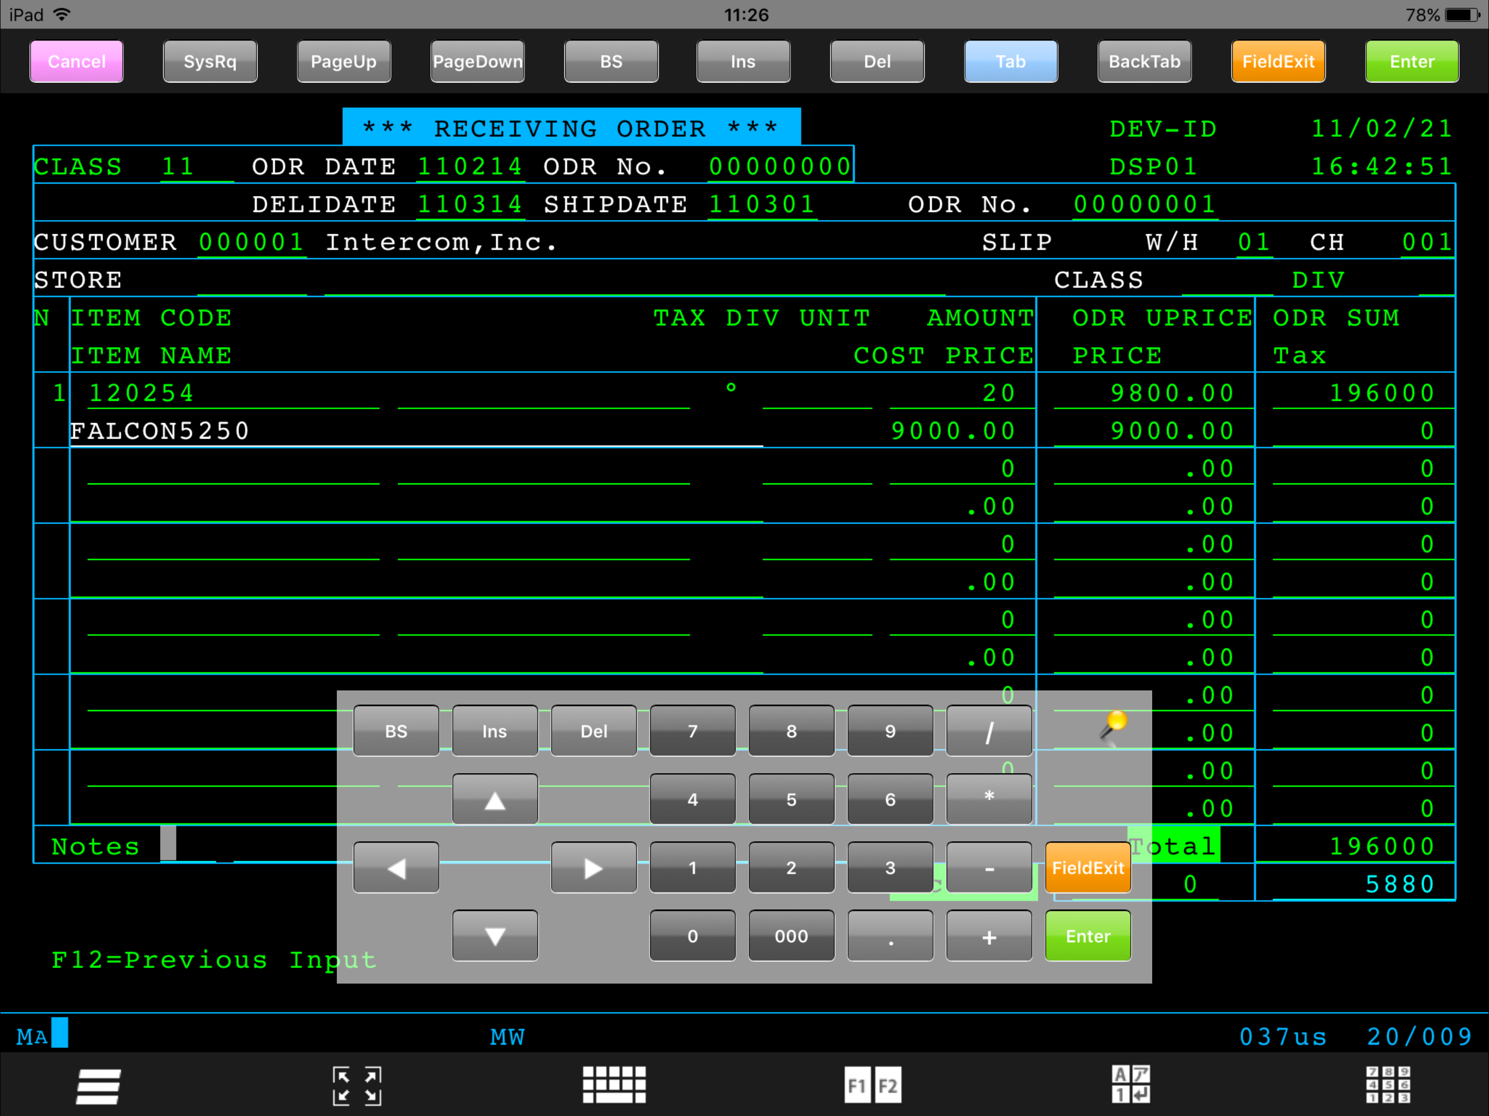Screen dimensions: 1489x1116
Task: Tap the single 0 key on keypad
Action: tap(693, 936)
